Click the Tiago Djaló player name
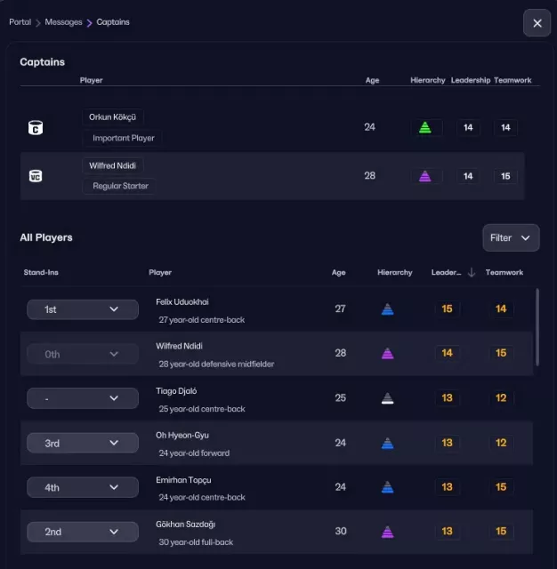Image resolution: width=557 pixels, height=569 pixels. click(x=176, y=391)
